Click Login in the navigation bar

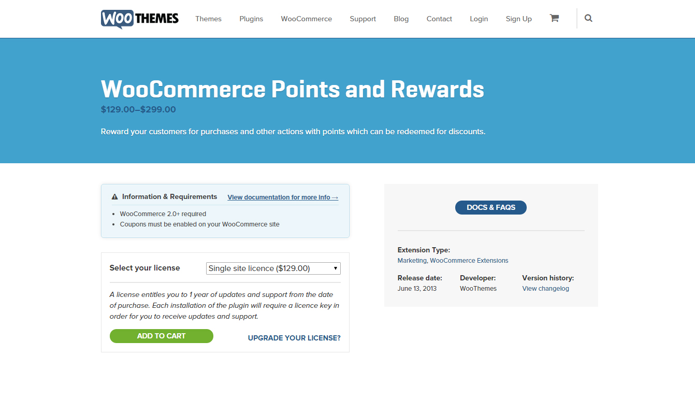pyautogui.click(x=479, y=19)
